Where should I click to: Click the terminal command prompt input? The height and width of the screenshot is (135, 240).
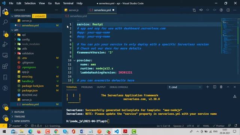click(108, 121)
